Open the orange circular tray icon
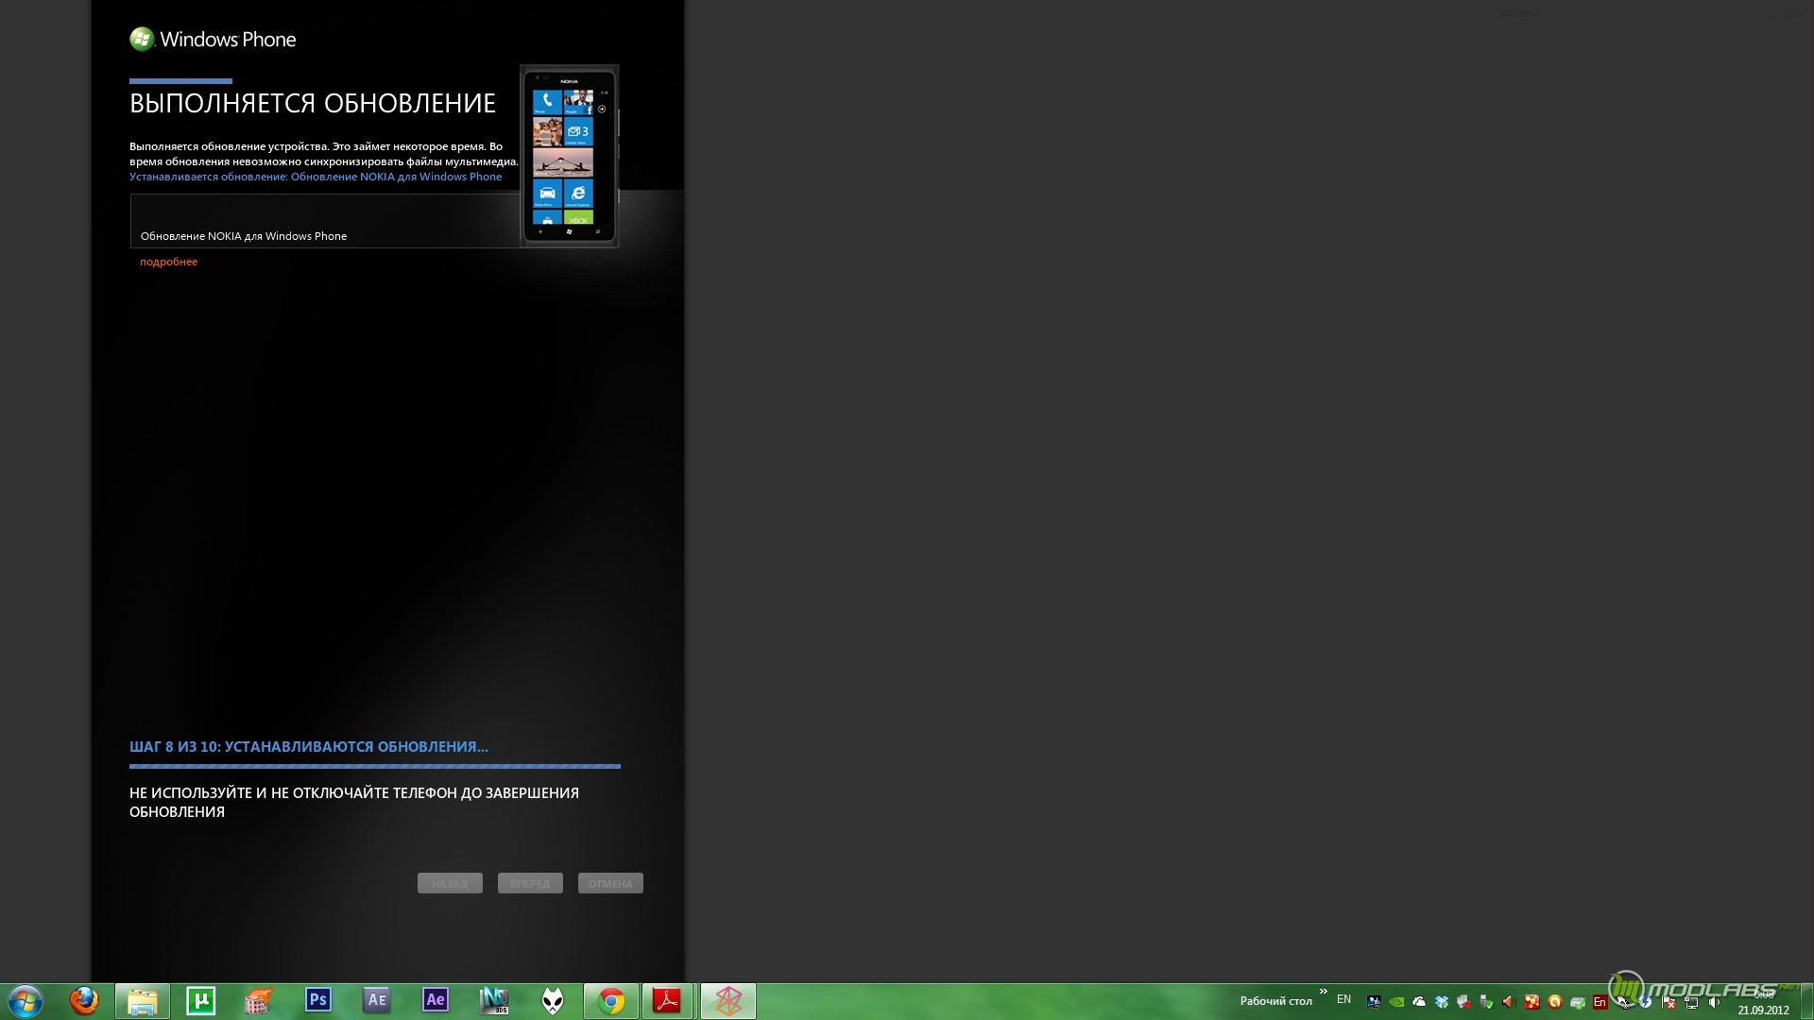 [x=1555, y=1002]
